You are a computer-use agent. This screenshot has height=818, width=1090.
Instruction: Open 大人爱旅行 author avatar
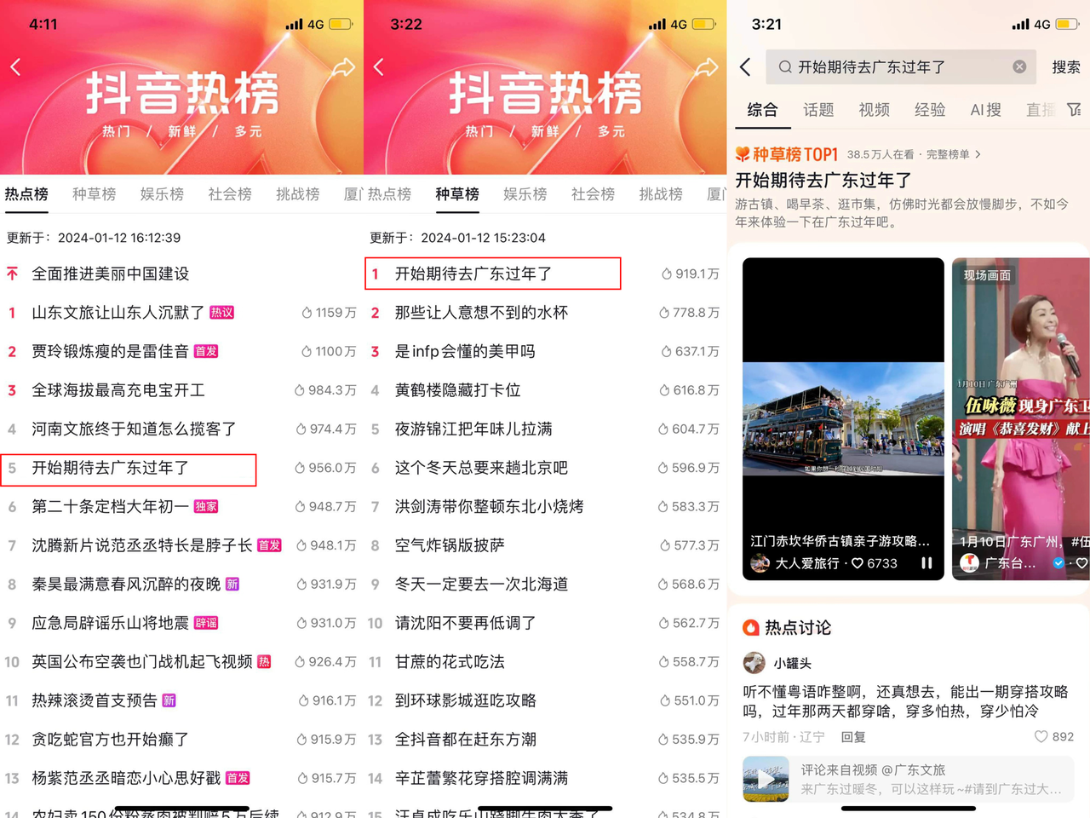point(760,563)
